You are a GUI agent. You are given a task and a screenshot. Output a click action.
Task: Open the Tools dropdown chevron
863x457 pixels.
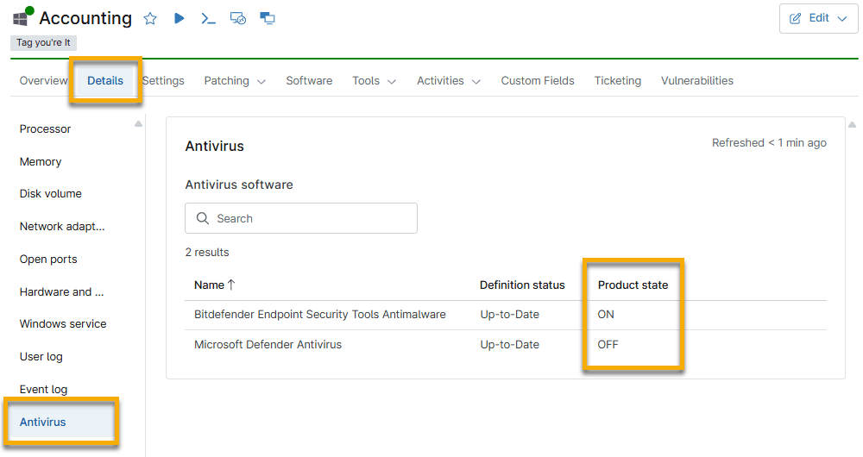(x=392, y=81)
